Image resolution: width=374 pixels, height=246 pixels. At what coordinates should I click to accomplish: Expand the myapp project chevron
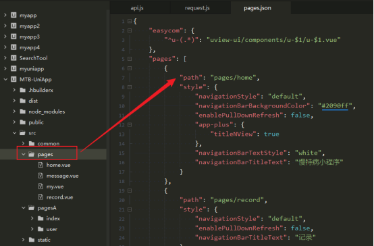5,15
